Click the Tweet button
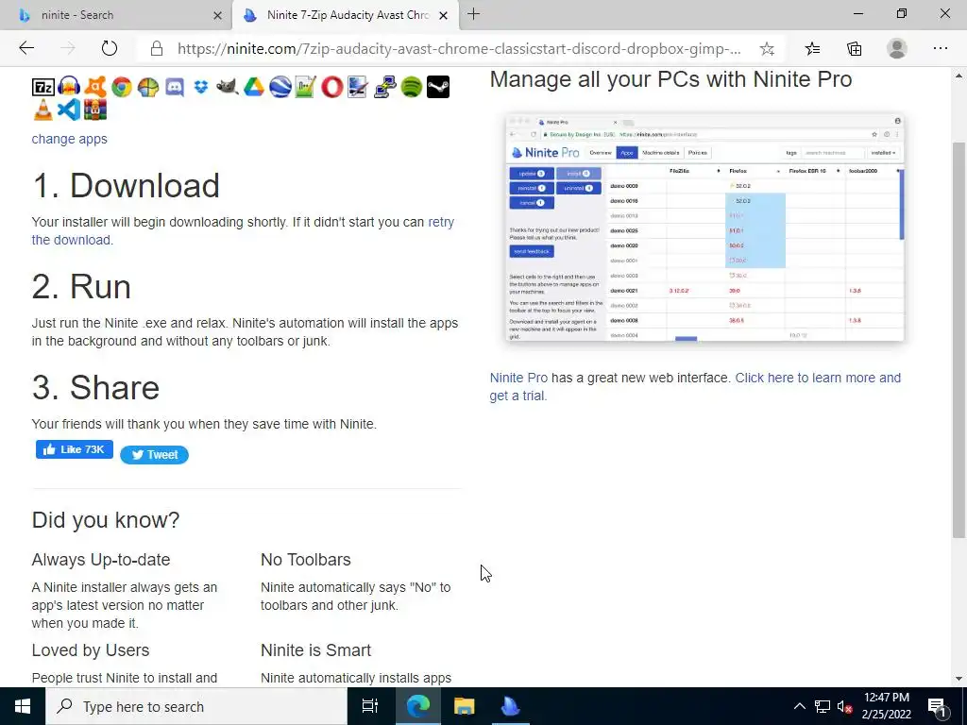Screen dimensions: 967x725 click(154, 454)
